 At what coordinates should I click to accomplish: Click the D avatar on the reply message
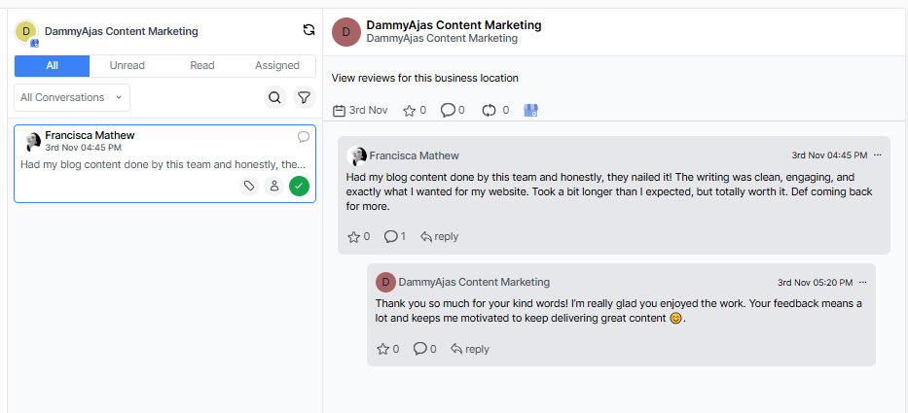(385, 282)
